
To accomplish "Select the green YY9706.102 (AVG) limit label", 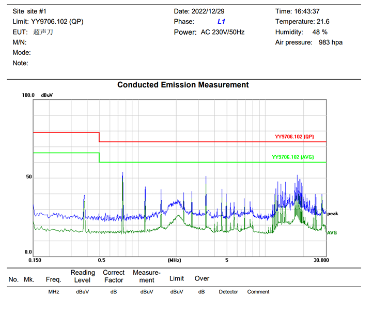I will click(292, 157).
